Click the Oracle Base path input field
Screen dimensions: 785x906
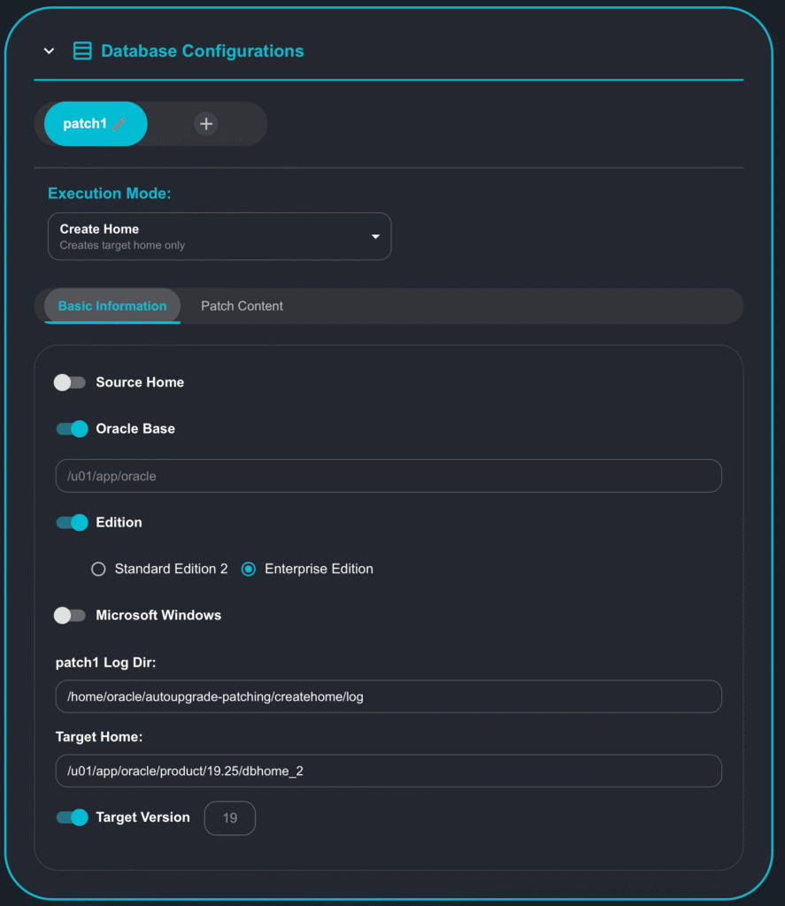[388, 476]
